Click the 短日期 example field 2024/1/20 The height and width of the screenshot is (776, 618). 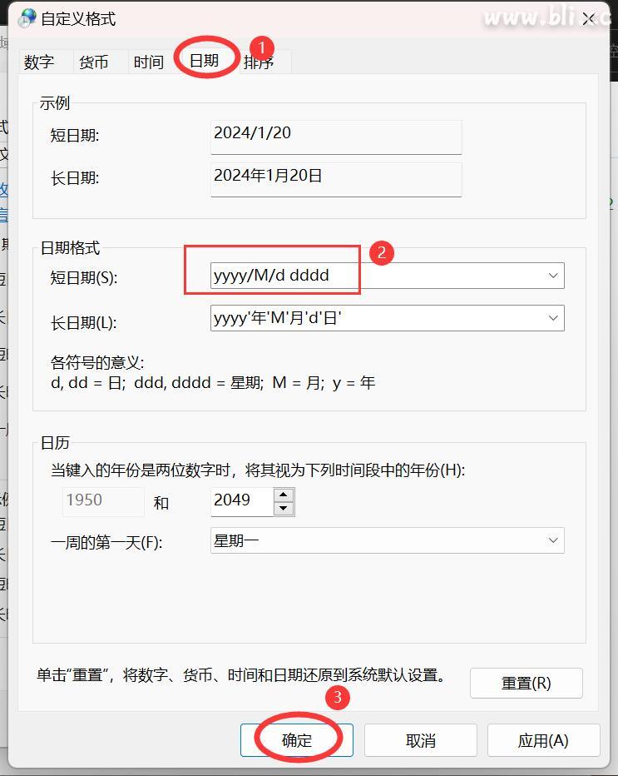click(336, 137)
